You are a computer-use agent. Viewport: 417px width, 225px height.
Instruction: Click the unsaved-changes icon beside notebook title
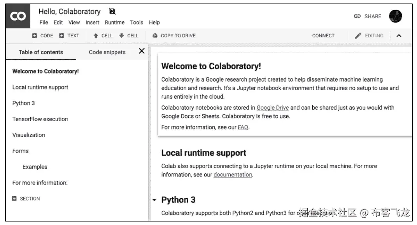click(112, 12)
